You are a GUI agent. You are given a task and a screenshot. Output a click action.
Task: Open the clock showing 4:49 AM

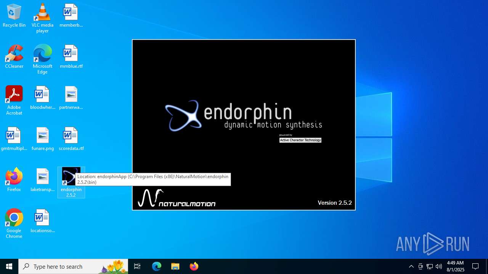(x=456, y=266)
